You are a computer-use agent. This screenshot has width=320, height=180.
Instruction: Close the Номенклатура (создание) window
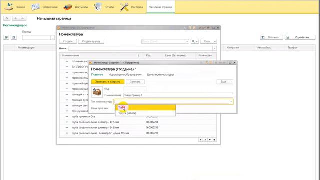[x=234, y=63]
